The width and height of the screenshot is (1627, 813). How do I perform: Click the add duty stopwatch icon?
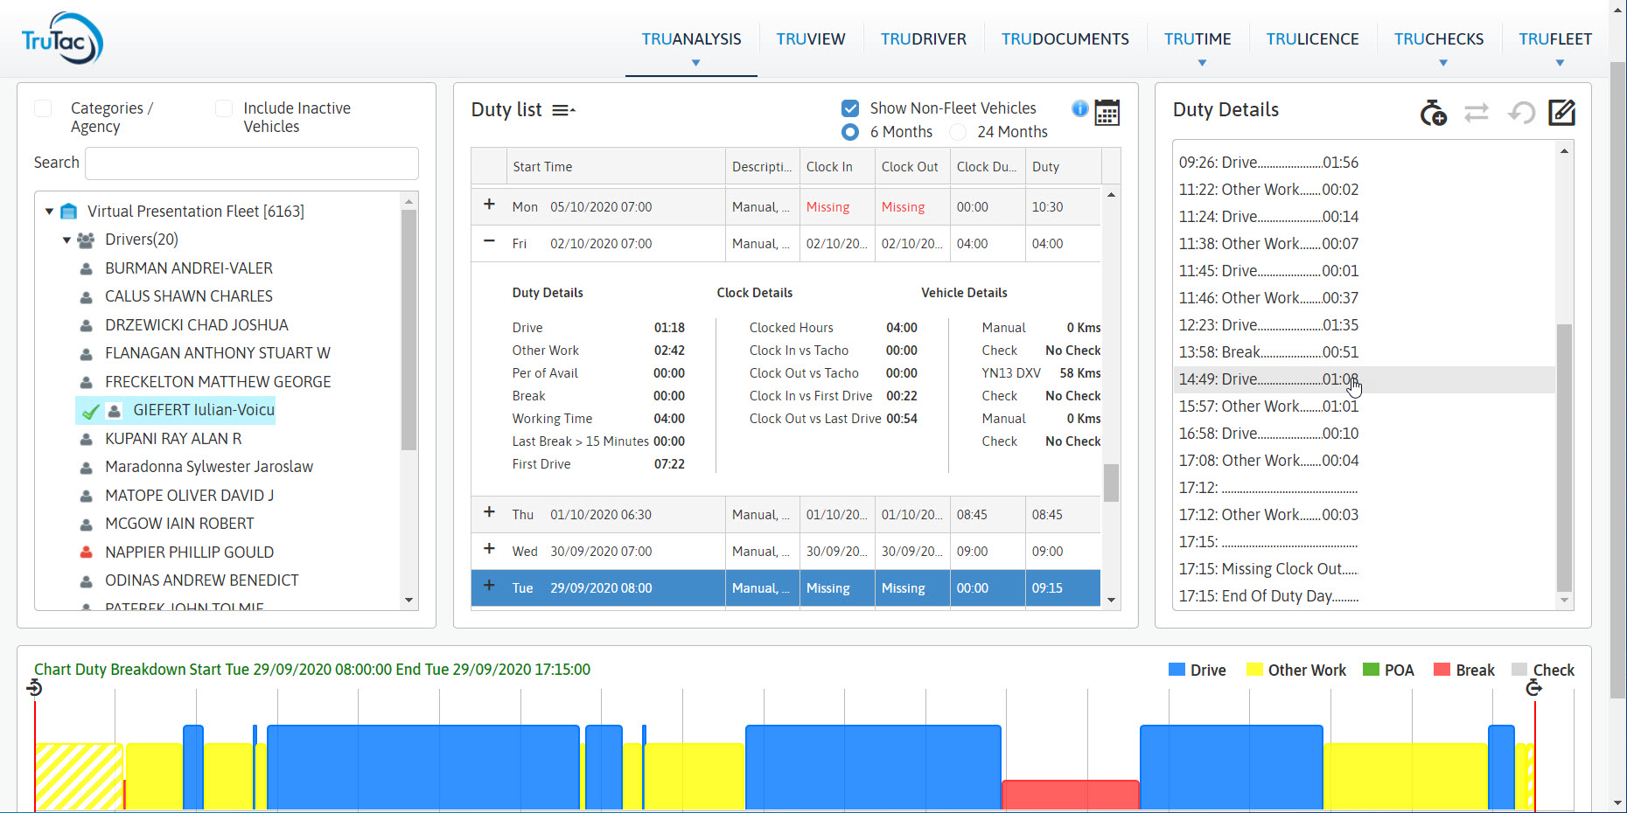tap(1433, 113)
